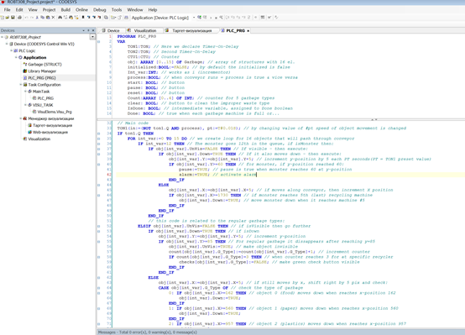The height and width of the screenshot is (335, 465).
Task: Fold the VAR block on line 2
Action: point(99,42)
